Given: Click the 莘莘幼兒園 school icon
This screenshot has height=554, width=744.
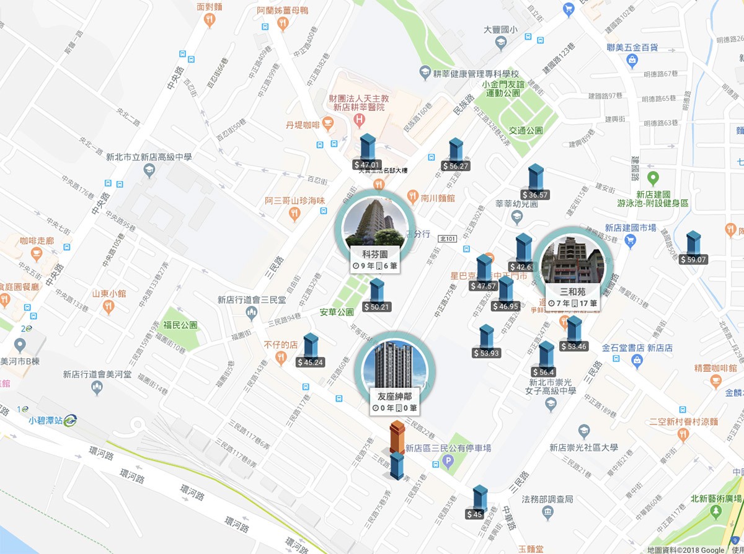Looking at the screenshot, I should [518, 217].
